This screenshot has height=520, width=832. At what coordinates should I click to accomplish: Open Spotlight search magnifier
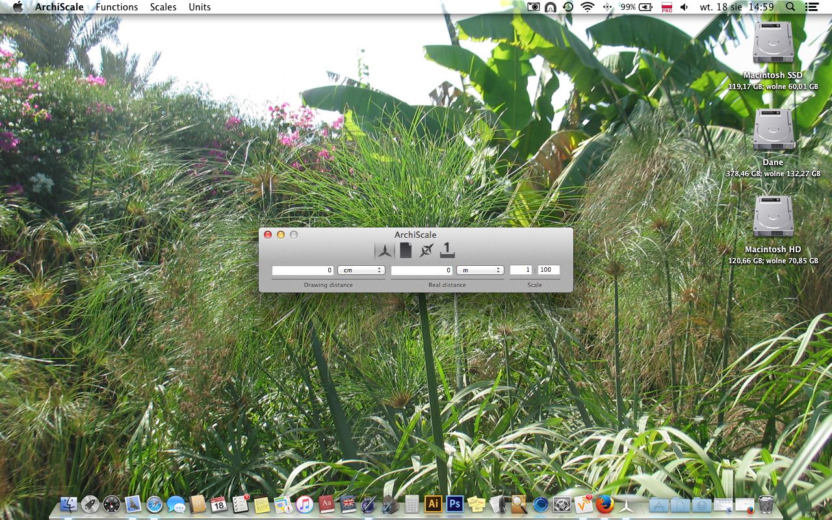[790, 6]
